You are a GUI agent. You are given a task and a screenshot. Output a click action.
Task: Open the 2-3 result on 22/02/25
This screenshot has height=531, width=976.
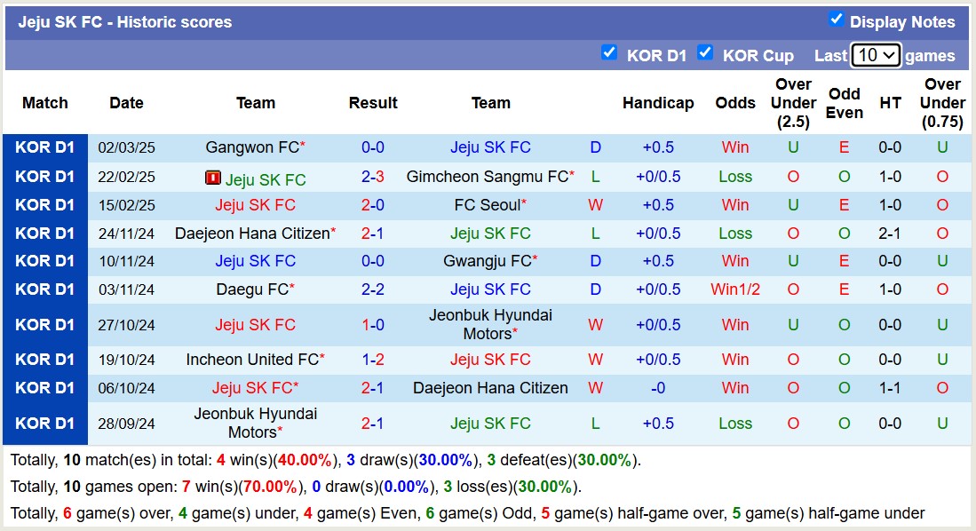(373, 177)
